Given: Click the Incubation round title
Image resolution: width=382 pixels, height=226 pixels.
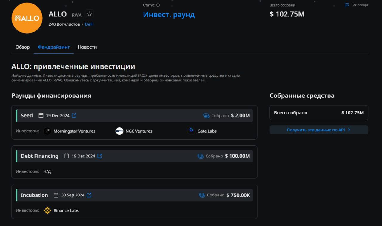Looking at the screenshot, I should 34,195.
